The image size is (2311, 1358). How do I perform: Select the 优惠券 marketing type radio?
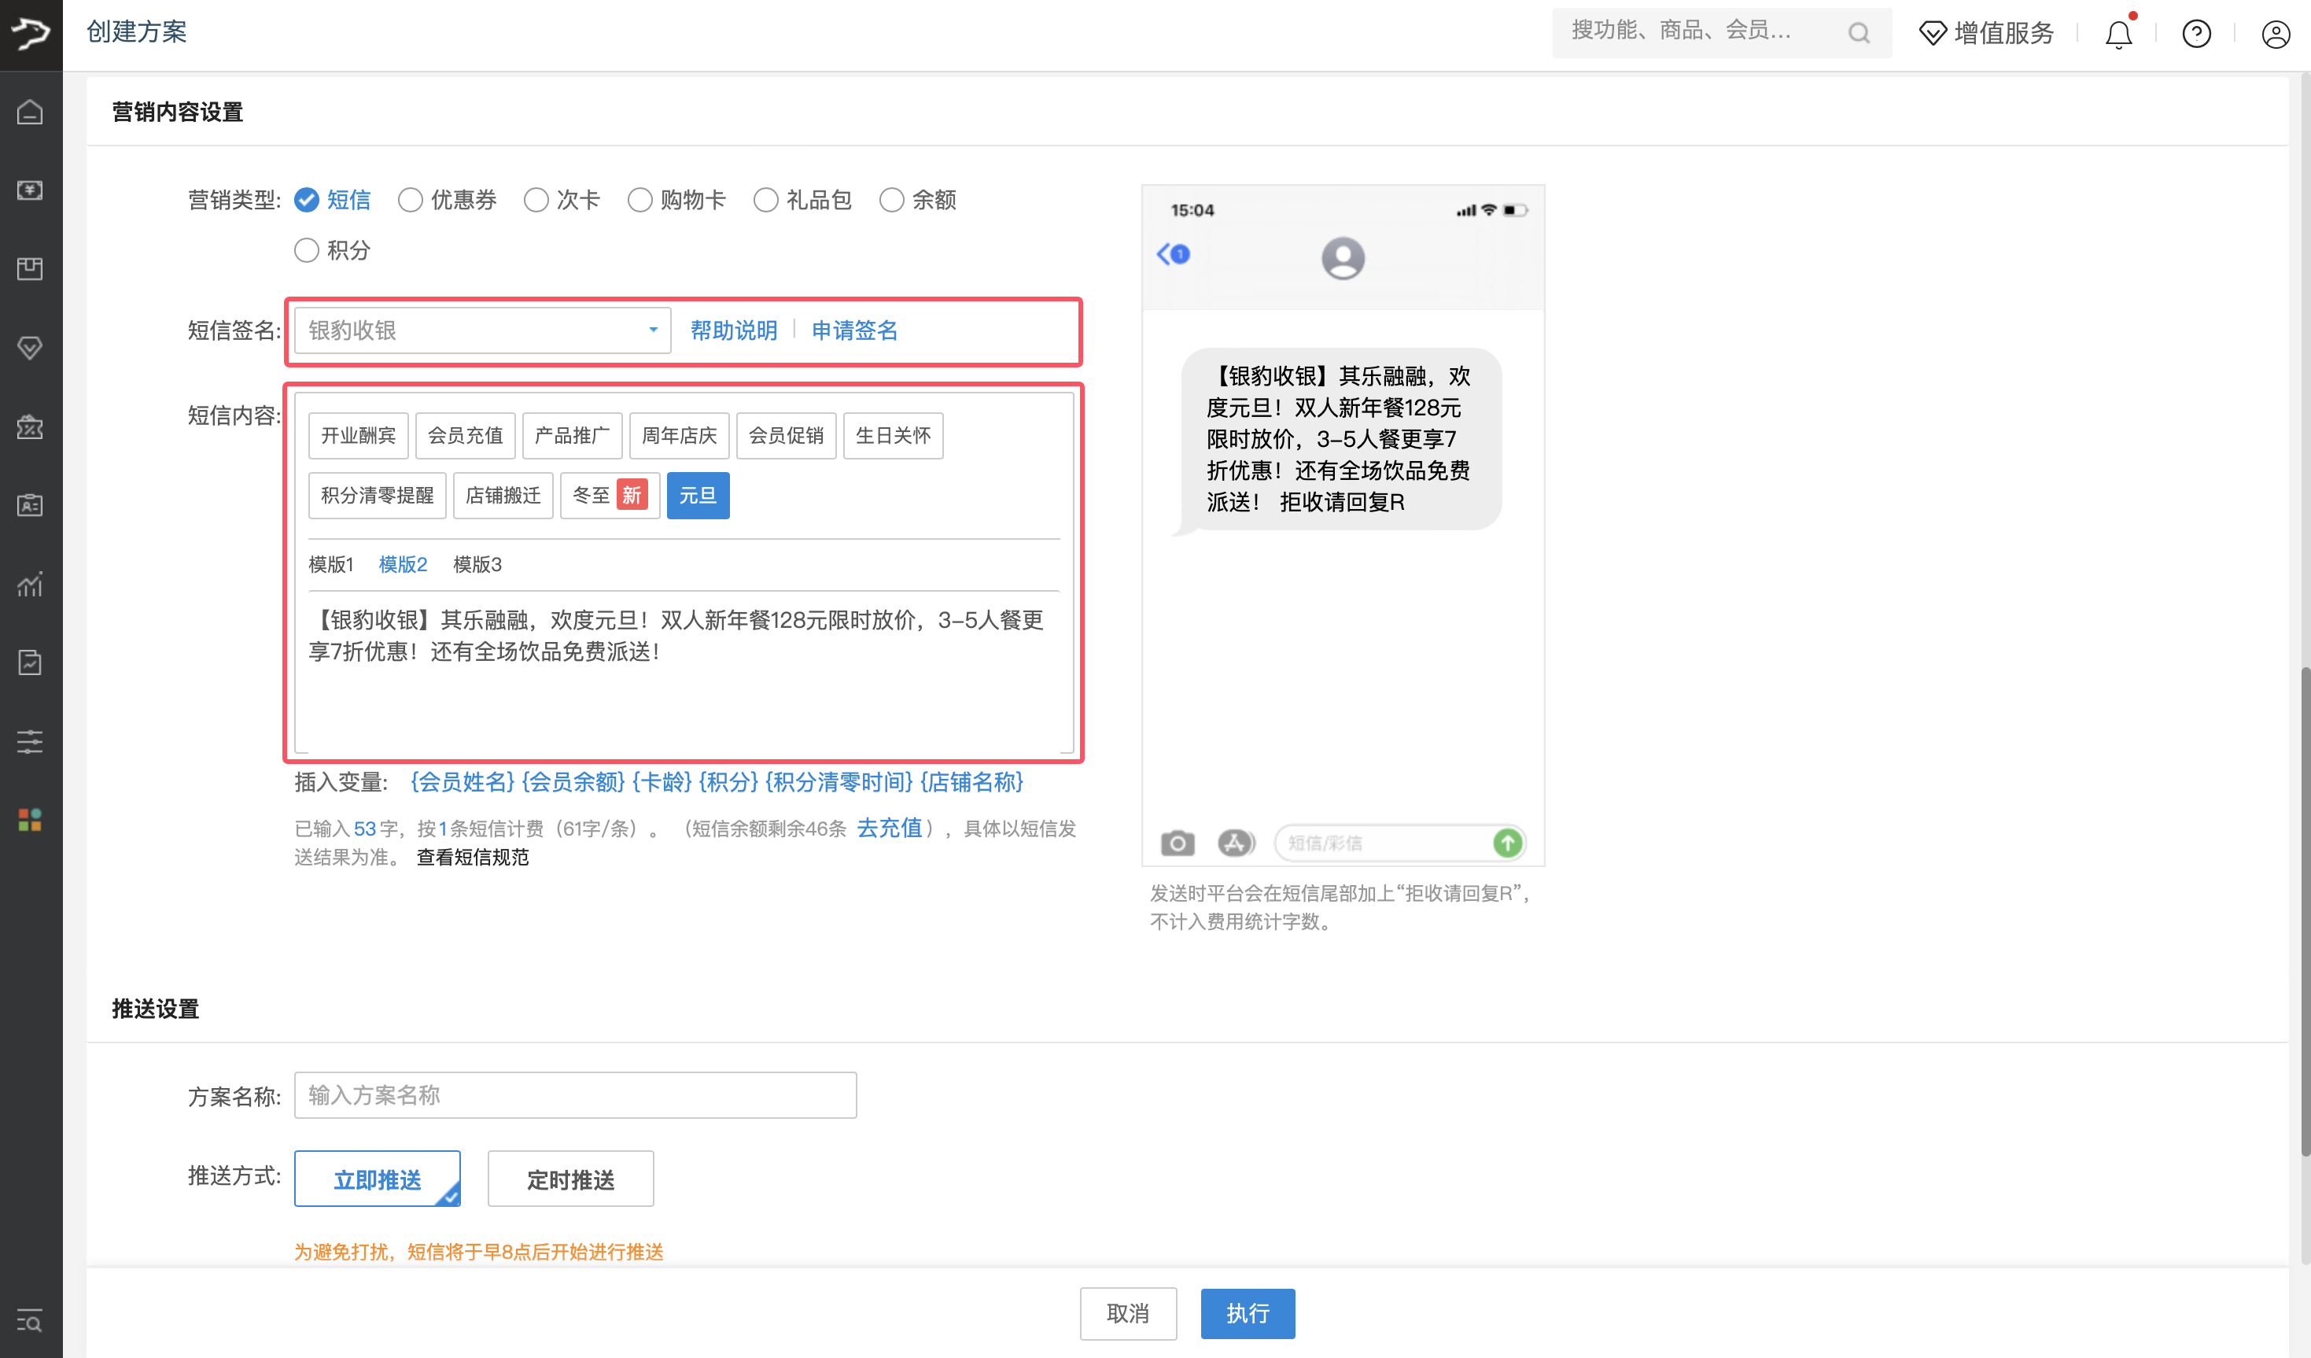pos(411,199)
